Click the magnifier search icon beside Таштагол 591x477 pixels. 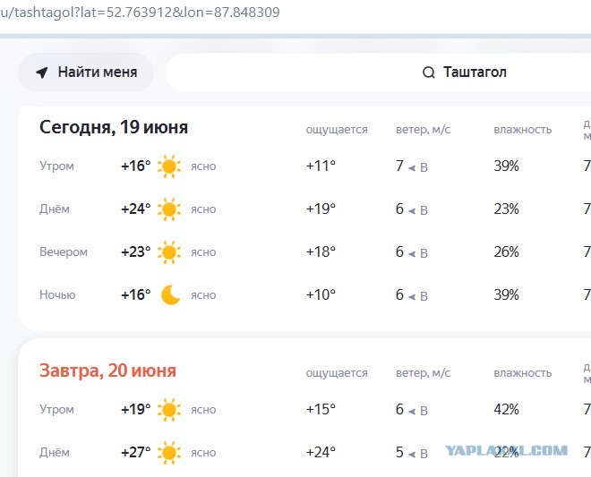(x=429, y=72)
